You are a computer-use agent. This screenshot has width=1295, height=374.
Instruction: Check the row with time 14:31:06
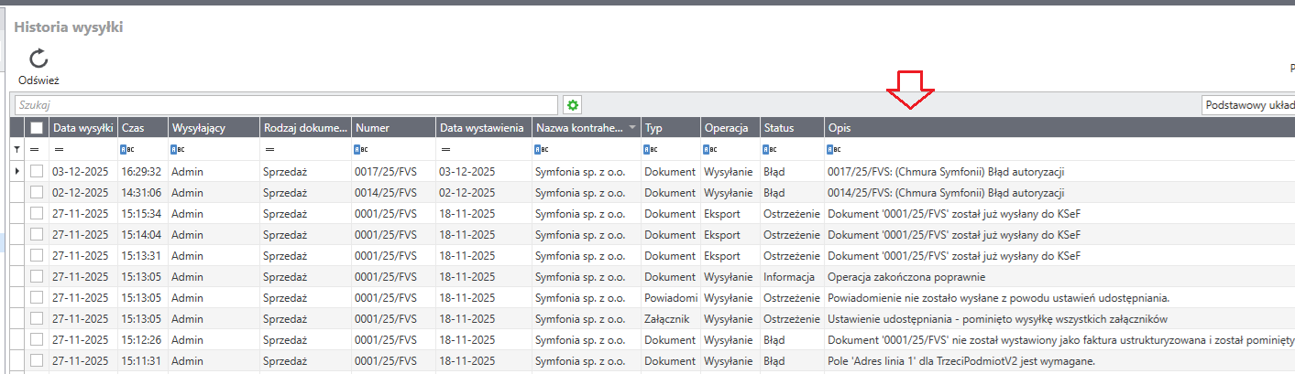(x=37, y=192)
